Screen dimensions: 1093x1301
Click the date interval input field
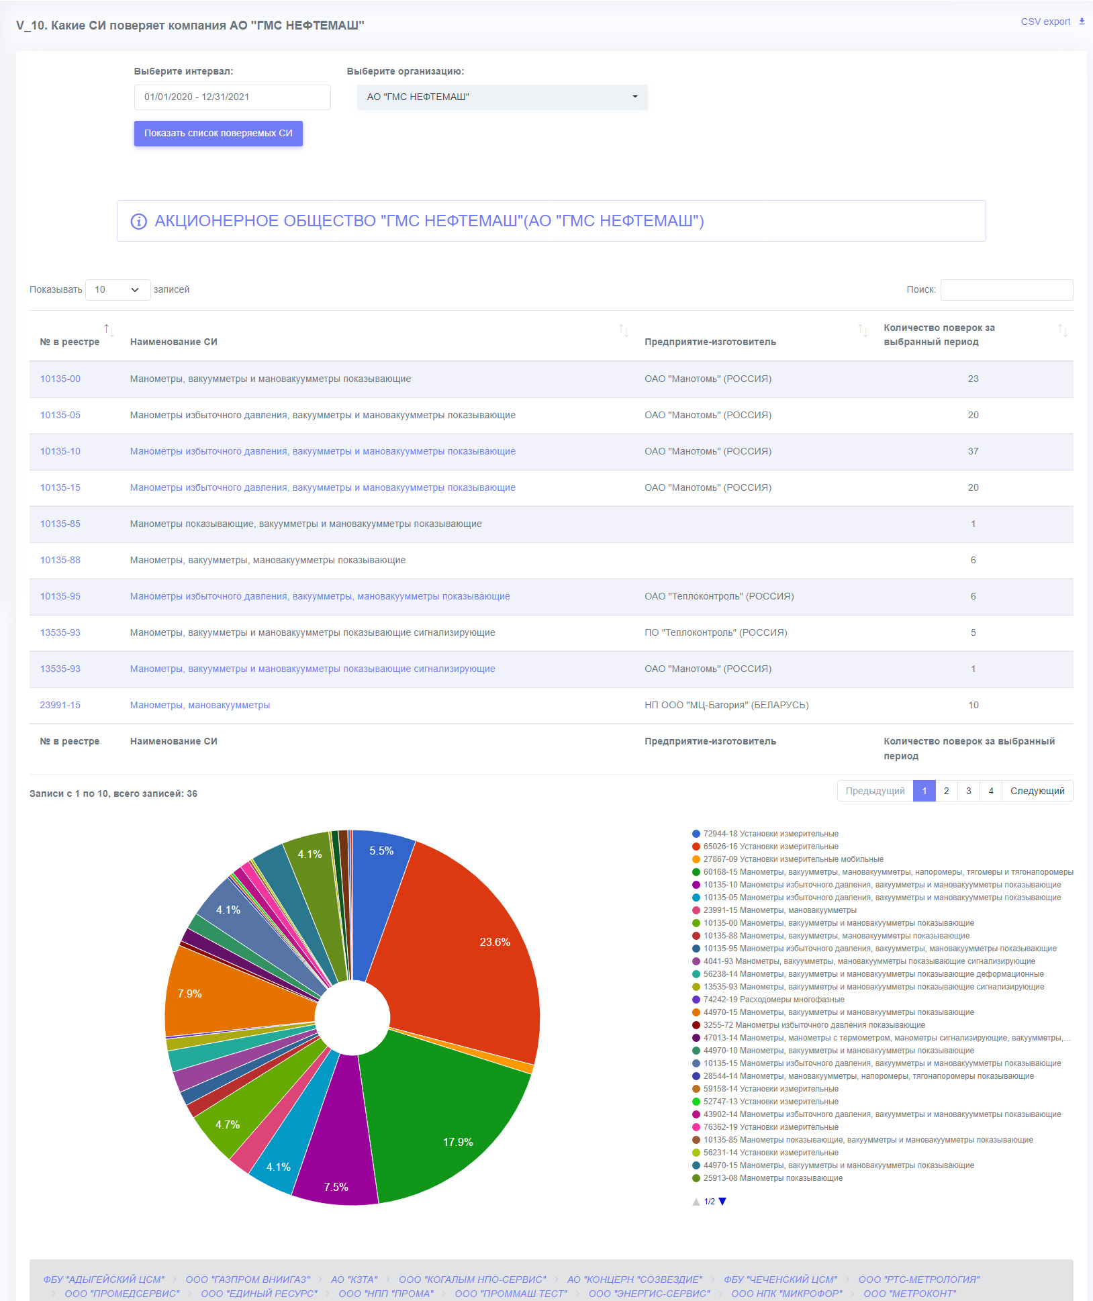pyautogui.click(x=232, y=97)
